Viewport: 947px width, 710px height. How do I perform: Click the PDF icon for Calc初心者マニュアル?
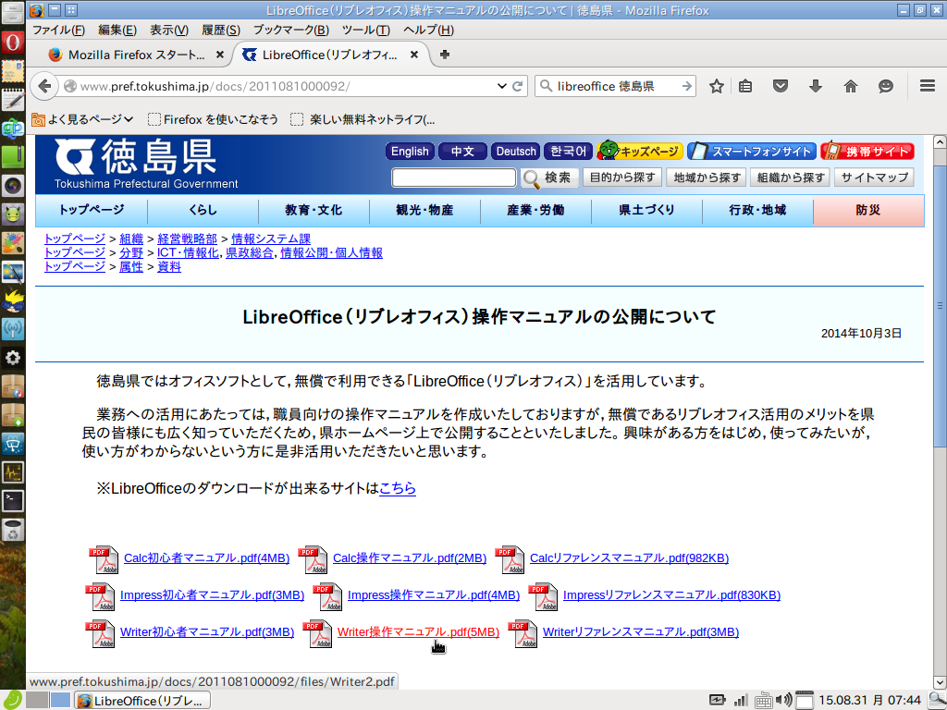point(104,559)
